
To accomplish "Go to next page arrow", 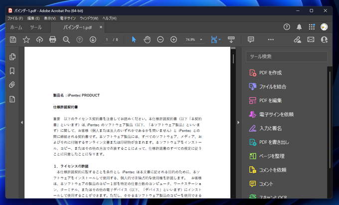I will coord(93,40).
